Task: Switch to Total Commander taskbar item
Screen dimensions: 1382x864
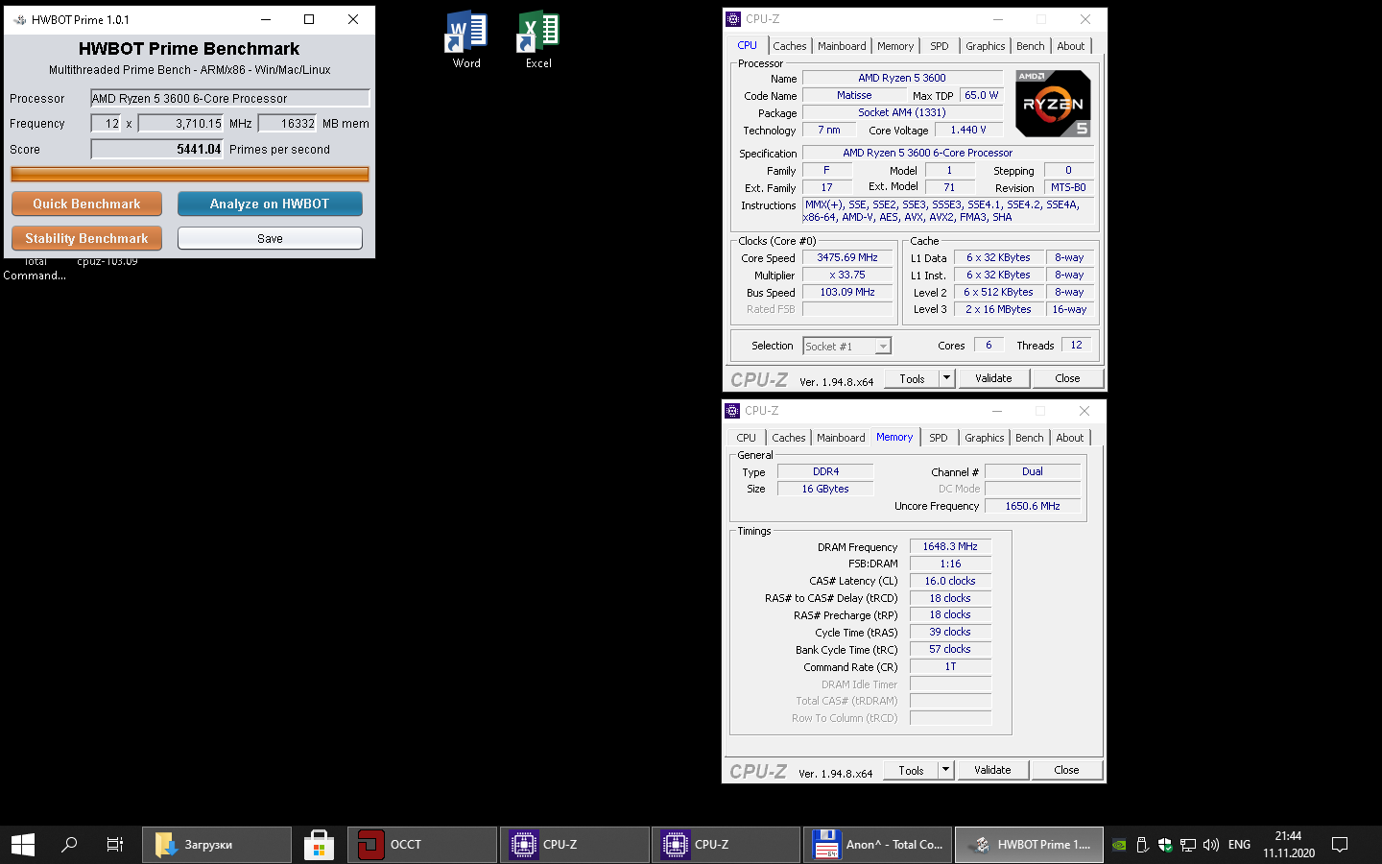Action: 877,845
